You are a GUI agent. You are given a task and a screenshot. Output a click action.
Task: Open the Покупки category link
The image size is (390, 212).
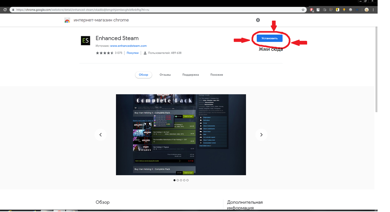coord(133,53)
